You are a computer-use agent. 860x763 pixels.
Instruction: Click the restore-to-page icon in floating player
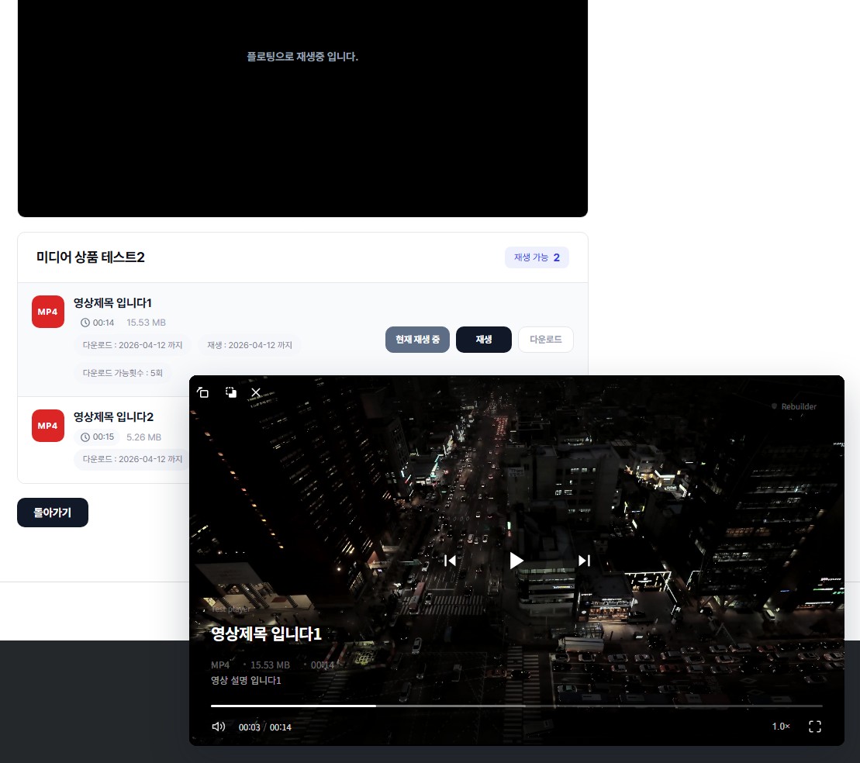pyautogui.click(x=203, y=392)
